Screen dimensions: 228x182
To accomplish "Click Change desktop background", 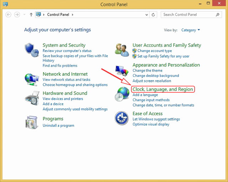I will (x=156, y=76).
